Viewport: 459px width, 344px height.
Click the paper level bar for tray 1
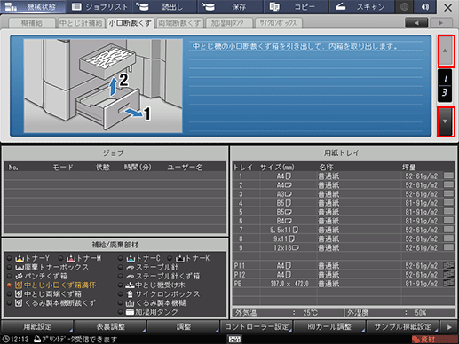tap(448, 176)
